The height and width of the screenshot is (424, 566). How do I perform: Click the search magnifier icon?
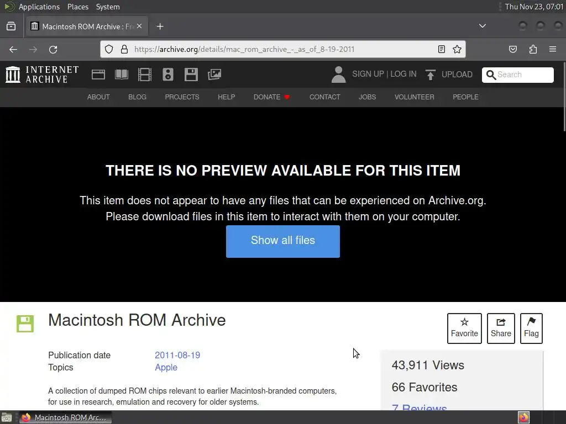491,75
